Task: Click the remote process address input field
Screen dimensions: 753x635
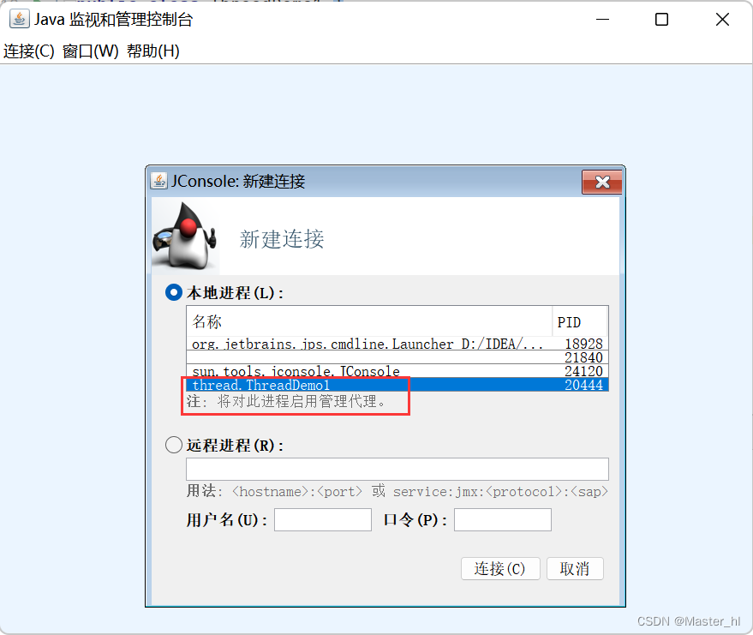Action: [397, 469]
